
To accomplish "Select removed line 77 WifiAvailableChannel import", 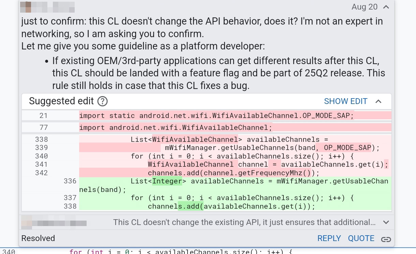I will (176, 128).
